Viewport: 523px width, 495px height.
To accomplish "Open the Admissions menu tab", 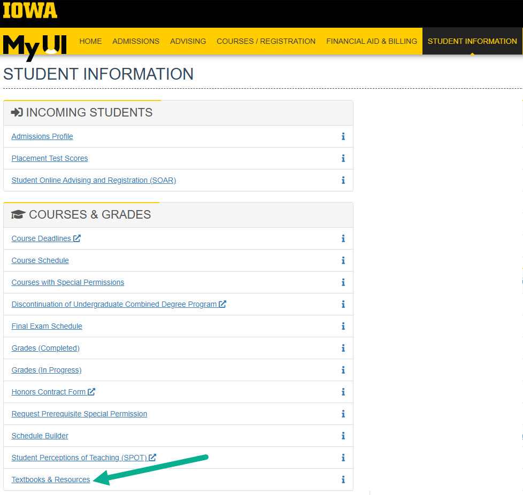I will [x=136, y=41].
